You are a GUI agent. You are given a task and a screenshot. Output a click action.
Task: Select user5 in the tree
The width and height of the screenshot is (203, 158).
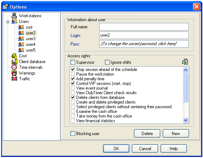[x=31, y=50]
